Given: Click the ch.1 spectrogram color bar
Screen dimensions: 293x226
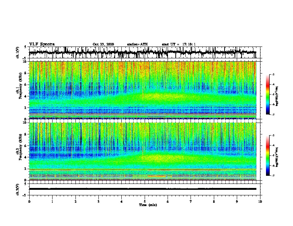Looking at the screenshot, I should coord(267,95).
